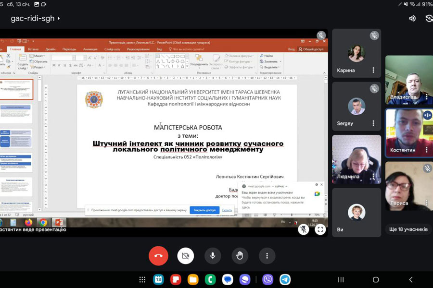The height and width of the screenshot is (288, 433).
Task: Open more options three-dot button in call controls
Action: [267, 256]
